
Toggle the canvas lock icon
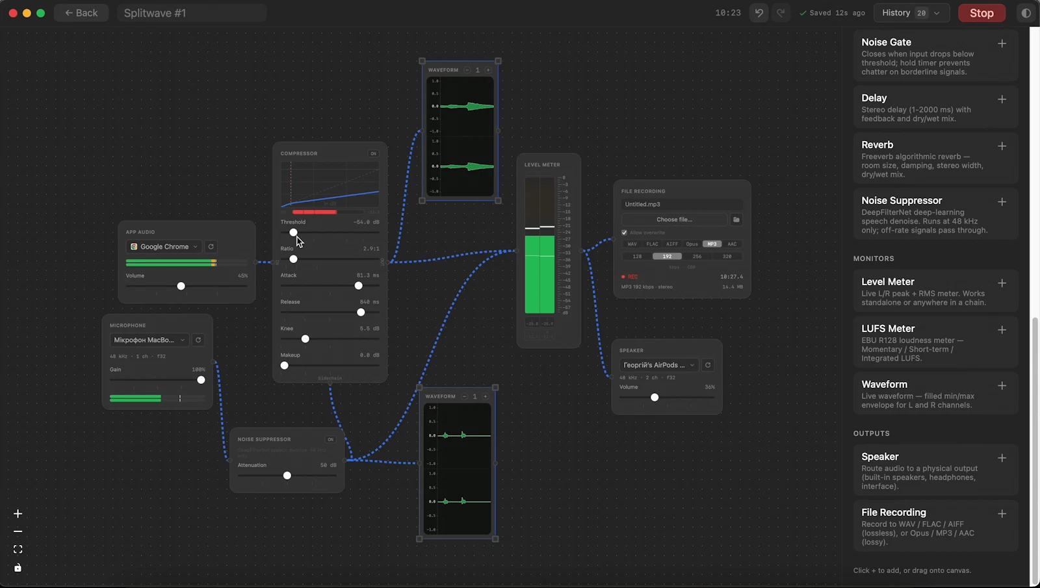click(x=18, y=568)
